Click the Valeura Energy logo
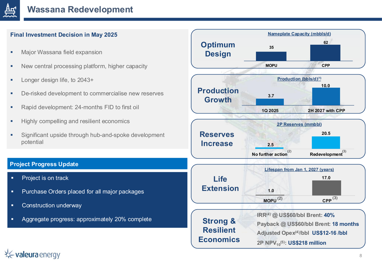 32,254
